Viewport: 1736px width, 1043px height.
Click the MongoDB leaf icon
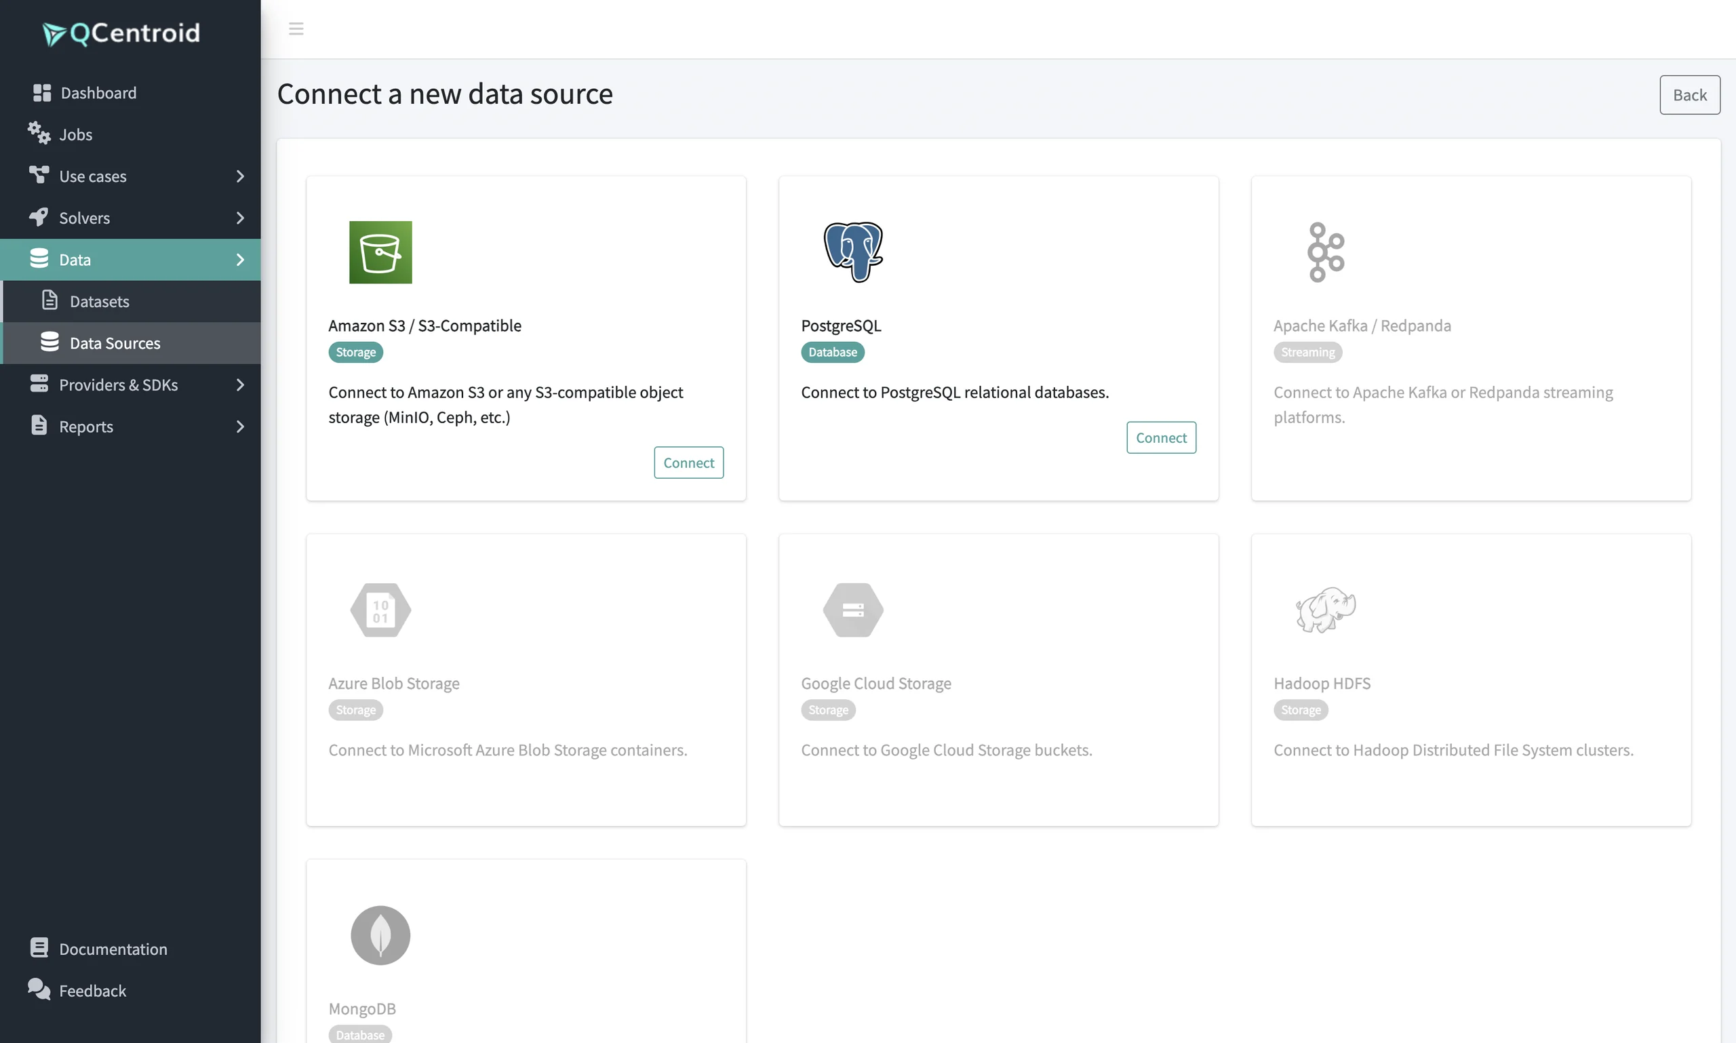(x=381, y=935)
